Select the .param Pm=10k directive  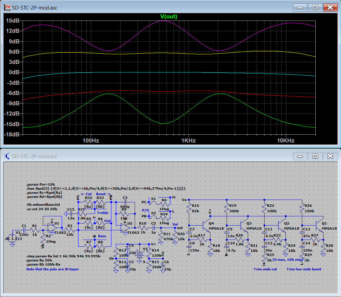coord(41,185)
